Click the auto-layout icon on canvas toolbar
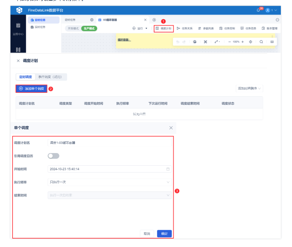 [x=195, y=42]
